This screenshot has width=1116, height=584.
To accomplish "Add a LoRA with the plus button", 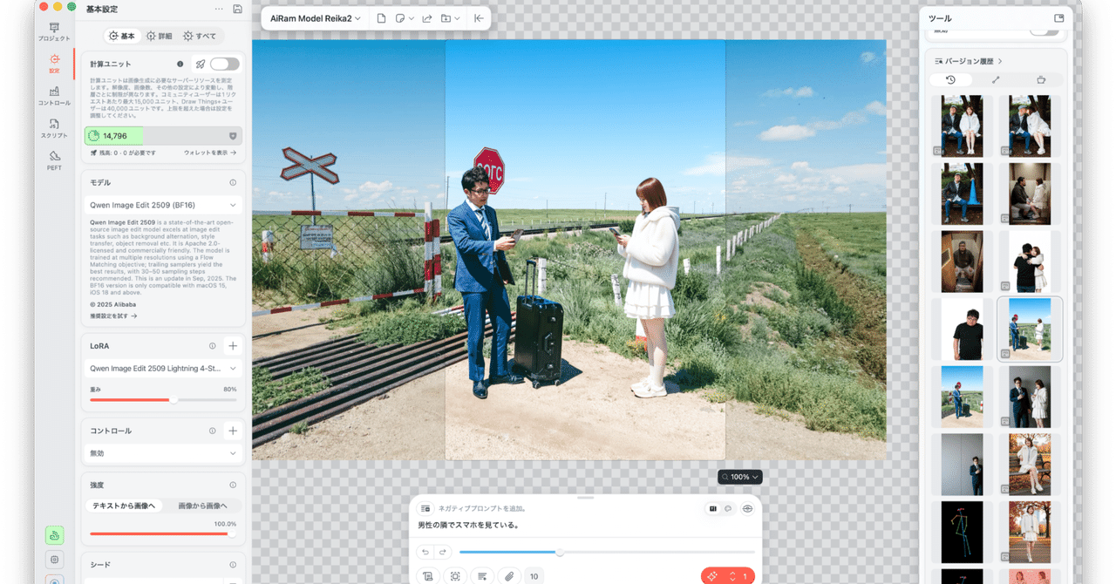I will click(233, 346).
